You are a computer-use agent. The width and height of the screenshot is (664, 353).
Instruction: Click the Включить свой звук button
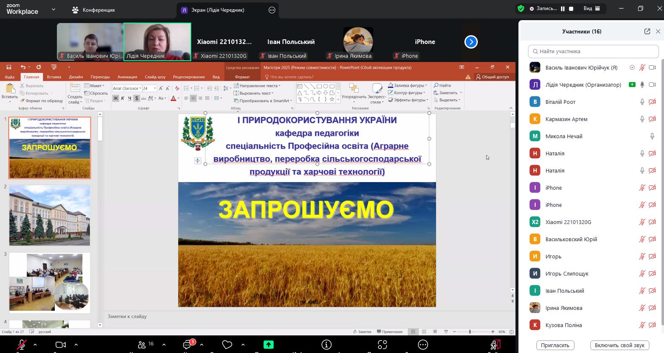click(x=619, y=345)
